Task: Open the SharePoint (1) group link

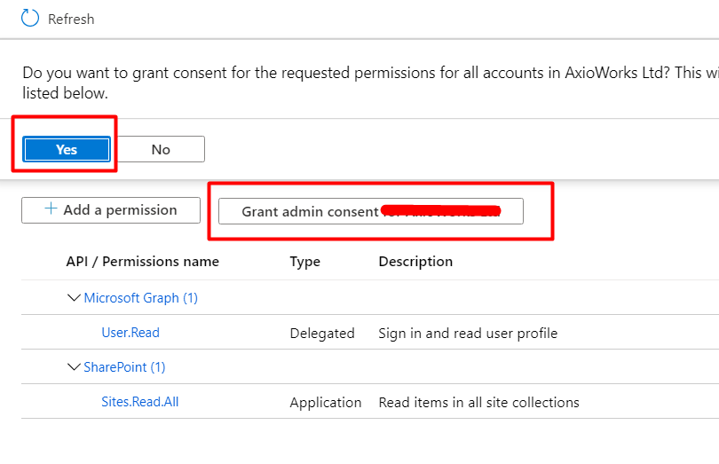Action: [124, 367]
